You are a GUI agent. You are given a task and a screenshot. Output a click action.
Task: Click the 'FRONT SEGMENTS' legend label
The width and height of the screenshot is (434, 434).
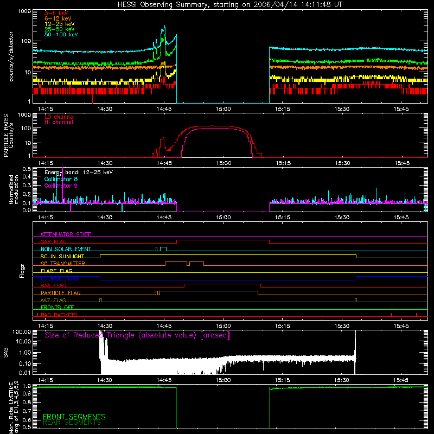[74, 417]
